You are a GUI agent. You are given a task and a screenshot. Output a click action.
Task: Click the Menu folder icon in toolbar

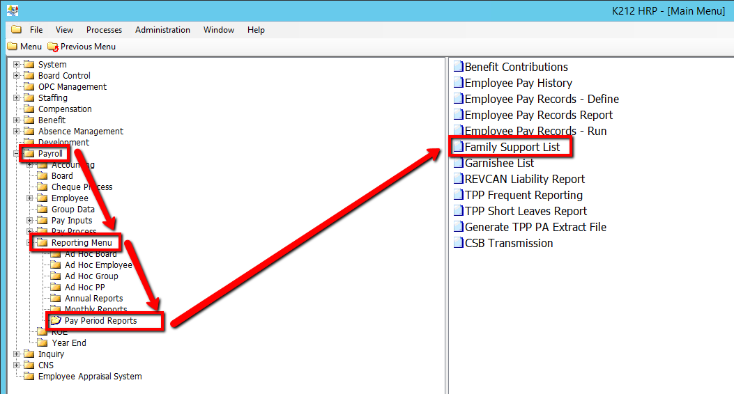pos(12,47)
